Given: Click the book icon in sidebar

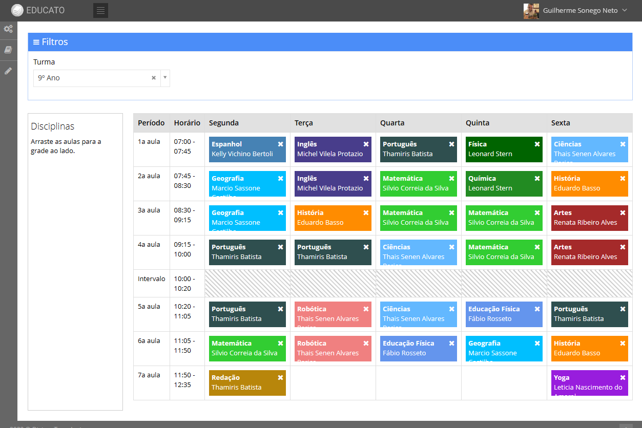Looking at the screenshot, I should [8, 50].
